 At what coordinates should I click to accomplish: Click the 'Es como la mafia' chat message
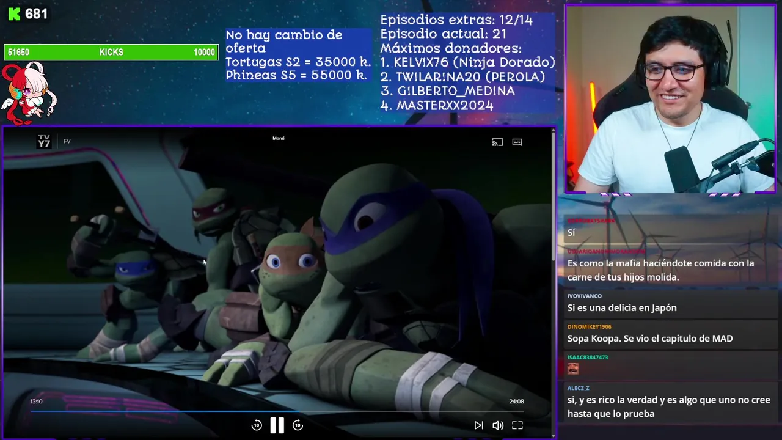pos(661,270)
